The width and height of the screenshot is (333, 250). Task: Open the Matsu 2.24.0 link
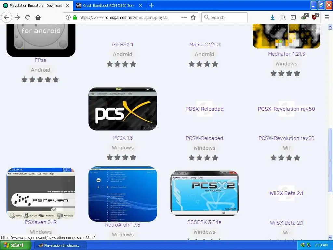[204, 44]
